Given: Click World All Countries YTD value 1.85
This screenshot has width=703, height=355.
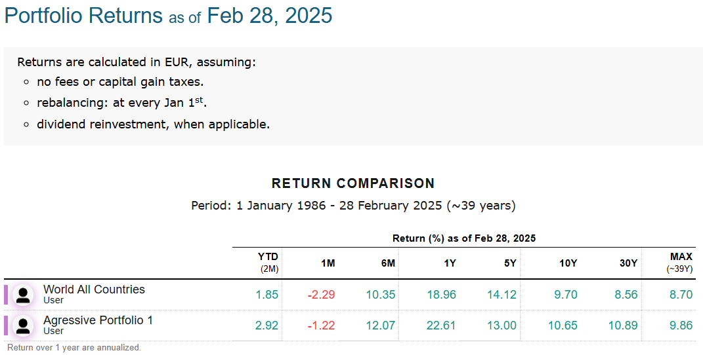Looking at the screenshot, I should pos(267,295).
